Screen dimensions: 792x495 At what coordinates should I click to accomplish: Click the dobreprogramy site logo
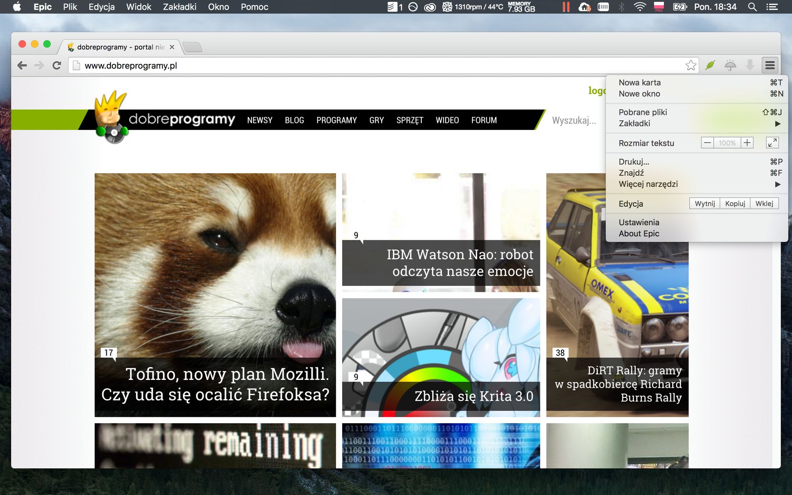[x=165, y=117]
